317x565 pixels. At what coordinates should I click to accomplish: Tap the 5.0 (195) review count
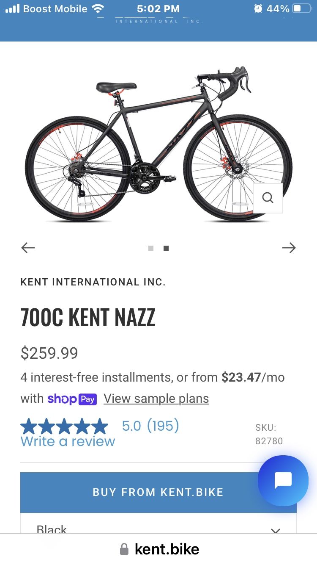[150, 426]
